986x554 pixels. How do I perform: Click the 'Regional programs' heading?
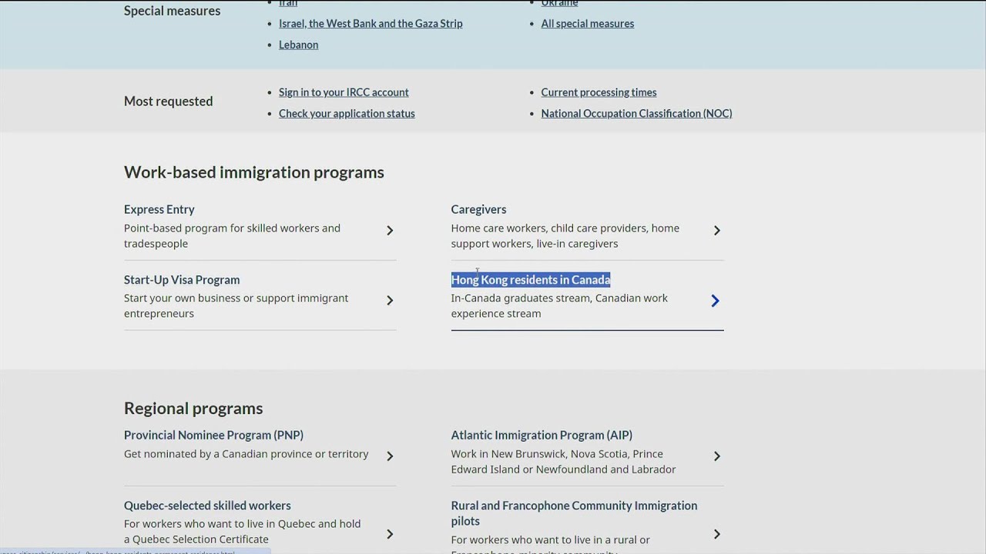[193, 408]
